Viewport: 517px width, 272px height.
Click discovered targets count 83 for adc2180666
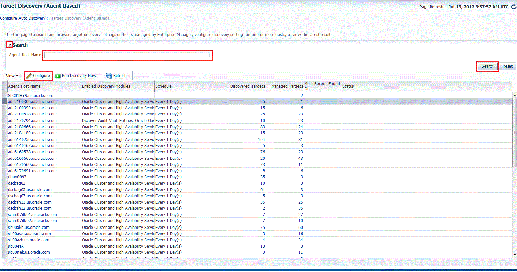pyautogui.click(x=263, y=127)
